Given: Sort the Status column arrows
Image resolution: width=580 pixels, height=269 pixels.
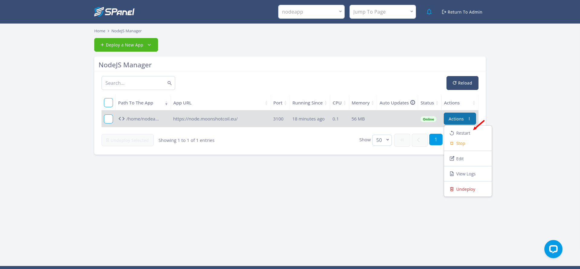Looking at the screenshot, I should [x=437, y=103].
